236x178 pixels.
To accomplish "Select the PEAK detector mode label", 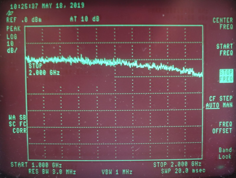I will (14, 29).
